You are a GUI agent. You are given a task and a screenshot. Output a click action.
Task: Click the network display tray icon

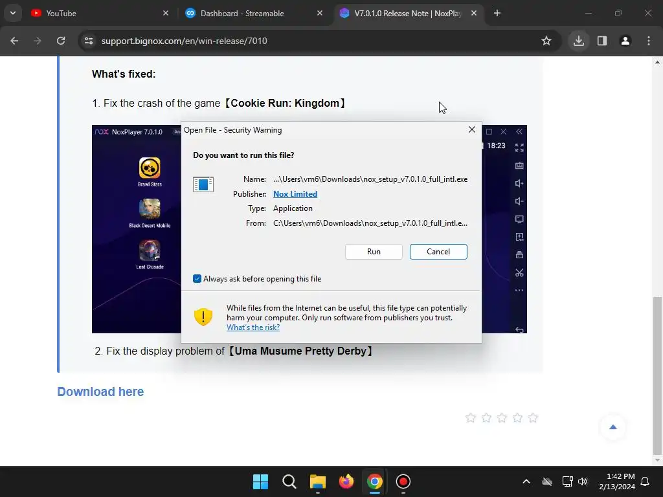coord(567,481)
